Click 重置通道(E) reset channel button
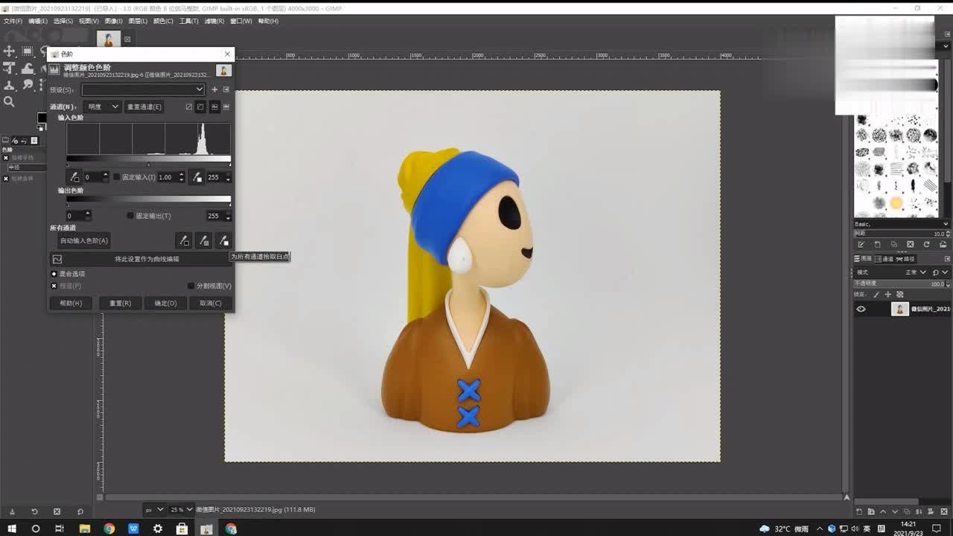This screenshot has width=953, height=536. click(x=144, y=107)
